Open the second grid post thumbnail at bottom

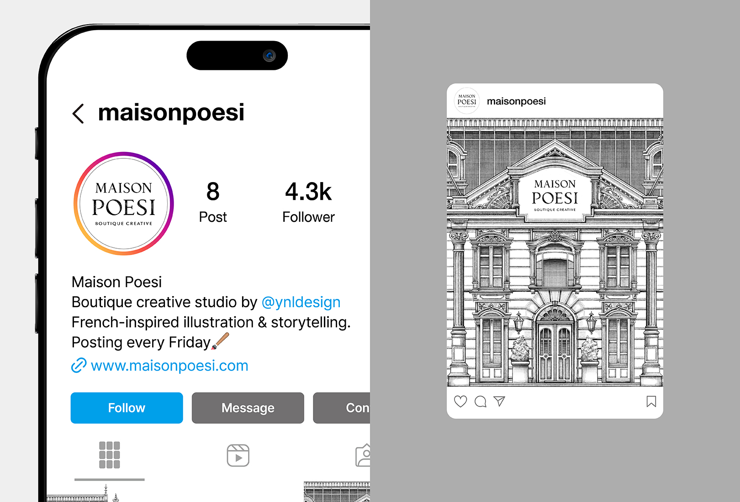(x=337, y=492)
